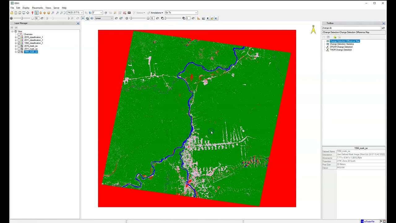
Task: Reset the sharpen refresh icon
Action: tap(157, 18)
